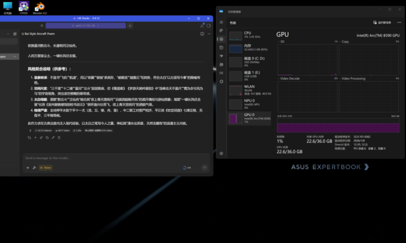Open Task Manager settings gear
Image resolution: width=406 pixels, height=243 pixels.
(221, 153)
